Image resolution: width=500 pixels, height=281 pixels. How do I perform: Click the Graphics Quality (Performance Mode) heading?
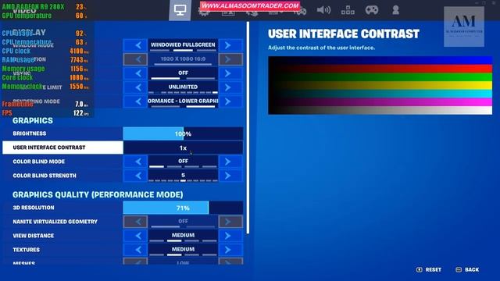click(98, 194)
